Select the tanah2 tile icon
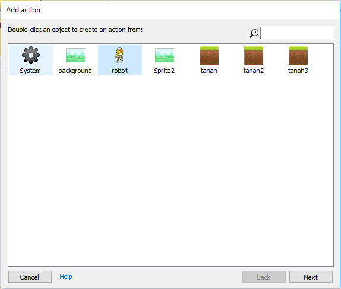 [x=254, y=55]
